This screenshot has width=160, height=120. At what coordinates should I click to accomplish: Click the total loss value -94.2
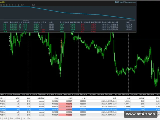(x=25, y=32)
